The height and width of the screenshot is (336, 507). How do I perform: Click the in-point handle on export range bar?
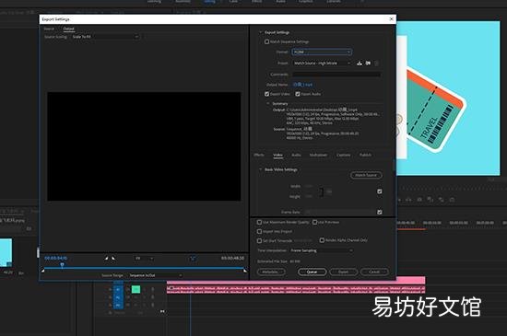click(x=42, y=271)
